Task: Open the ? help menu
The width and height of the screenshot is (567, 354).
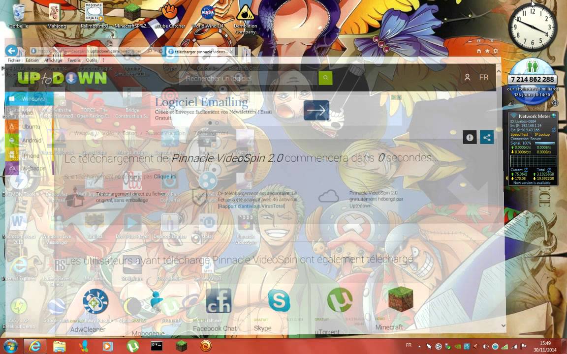Action: click(x=103, y=60)
